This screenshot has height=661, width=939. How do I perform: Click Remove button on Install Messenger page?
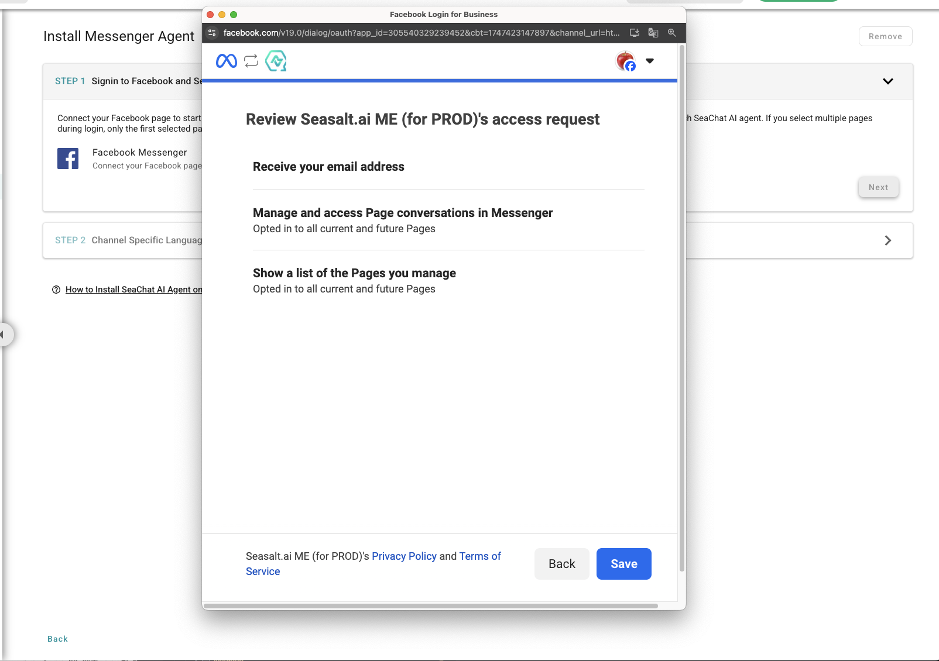pyautogui.click(x=885, y=36)
